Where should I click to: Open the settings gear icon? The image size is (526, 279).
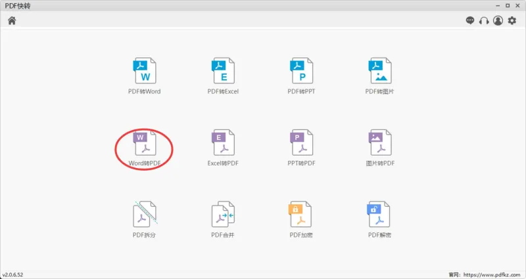512,20
